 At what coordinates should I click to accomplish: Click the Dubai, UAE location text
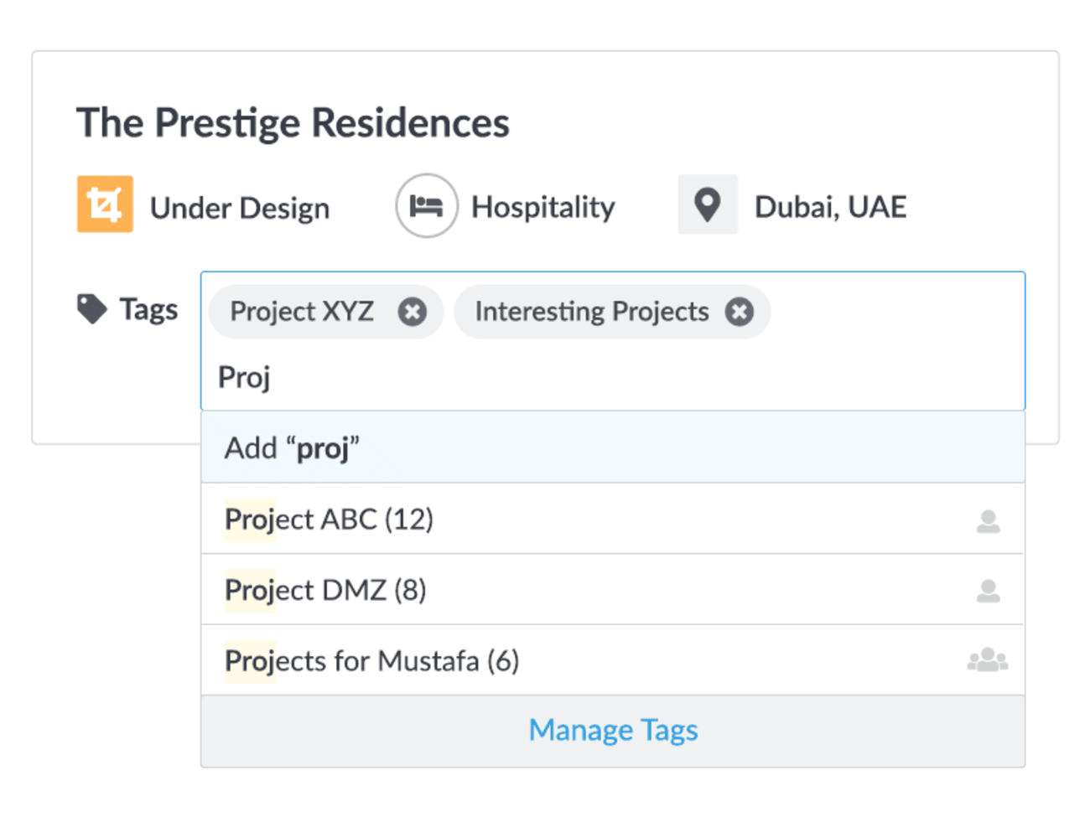pyautogui.click(x=830, y=207)
